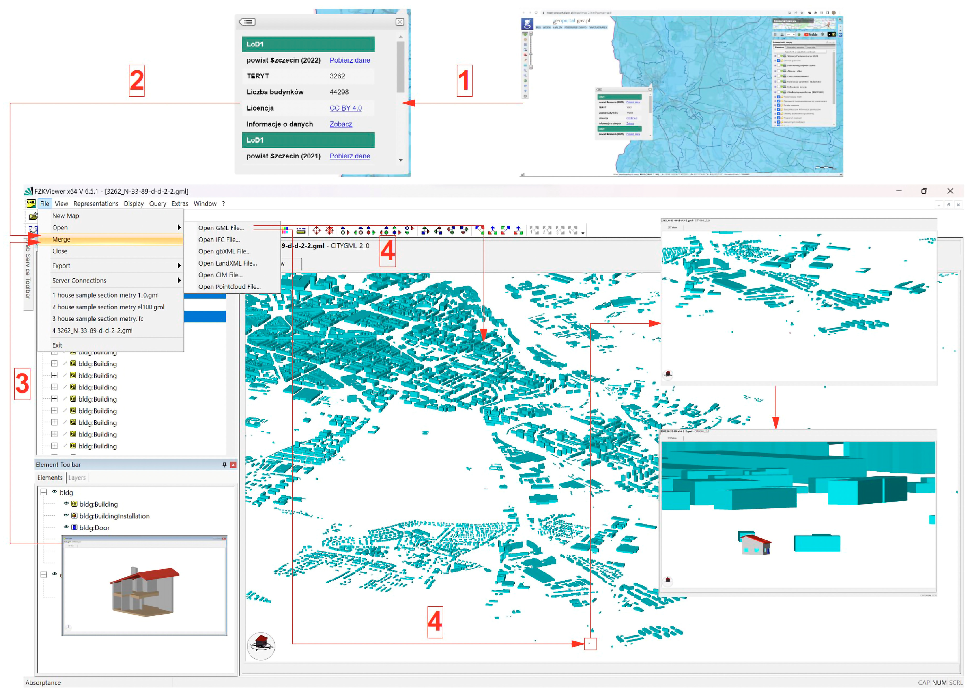
Task: Choose Merge from the File menu
Action: 61,239
